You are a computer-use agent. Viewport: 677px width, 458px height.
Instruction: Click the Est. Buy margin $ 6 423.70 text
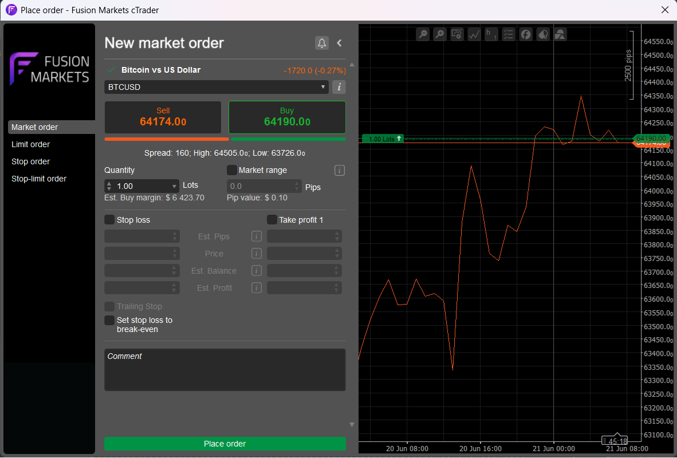pyautogui.click(x=154, y=198)
